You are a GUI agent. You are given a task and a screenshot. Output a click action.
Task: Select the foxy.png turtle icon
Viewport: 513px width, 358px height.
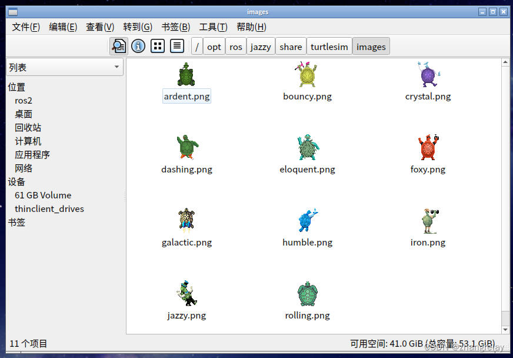tap(428, 147)
